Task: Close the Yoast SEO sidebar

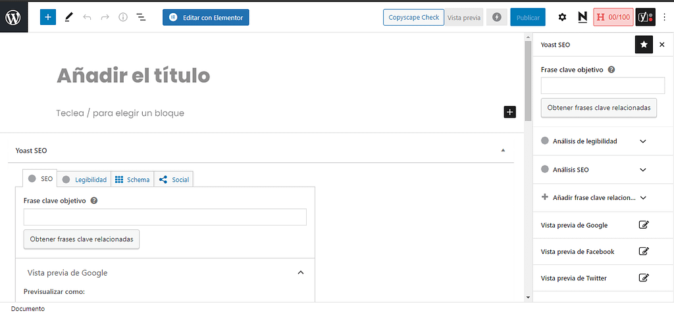Action: (662, 45)
